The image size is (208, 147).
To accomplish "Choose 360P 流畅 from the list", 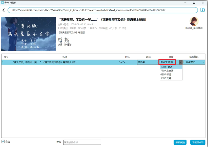I will pyautogui.click(x=171, y=78).
